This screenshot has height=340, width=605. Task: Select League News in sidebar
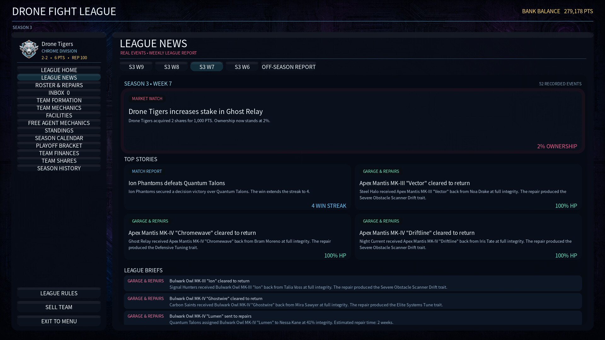point(59,77)
